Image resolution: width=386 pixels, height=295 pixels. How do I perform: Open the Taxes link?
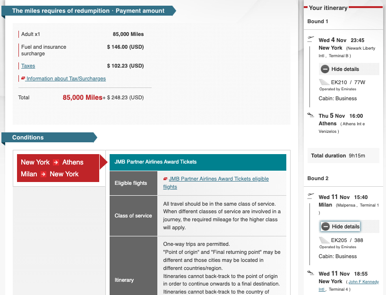(x=27, y=66)
